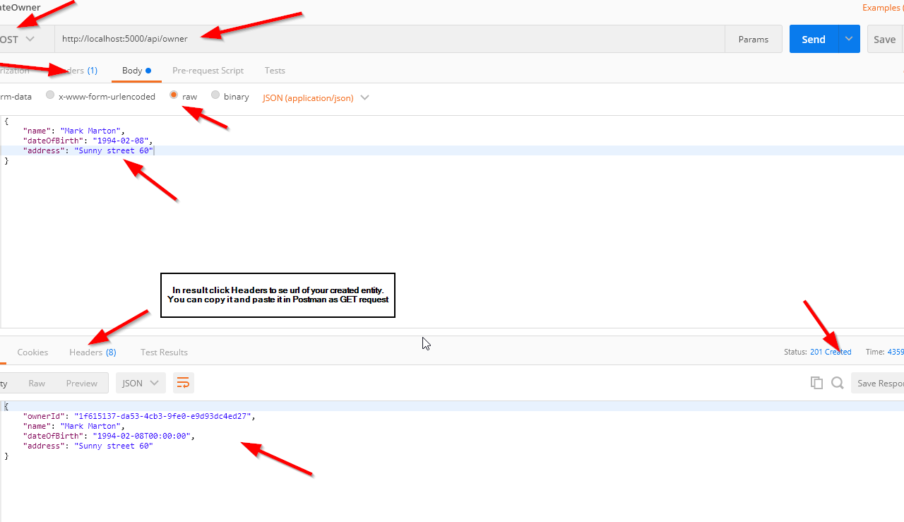Screen dimensions: 904x522
Task: Select the binary body radio button
Action: click(x=215, y=96)
